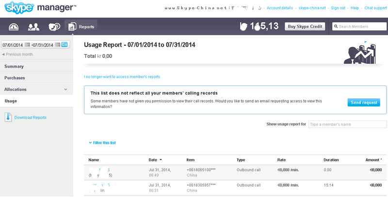Click the Total kr 0,00 text
388x197 pixels.
click(x=98, y=56)
